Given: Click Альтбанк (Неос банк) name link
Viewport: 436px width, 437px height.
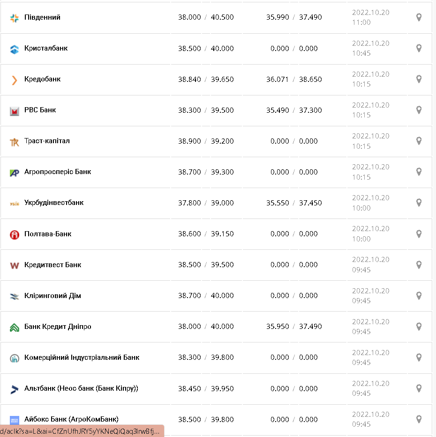Looking at the screenshot, I should click(81, 388).
